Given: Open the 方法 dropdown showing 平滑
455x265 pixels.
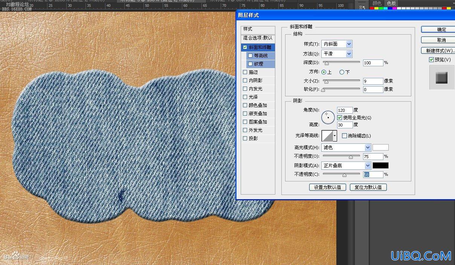Looking at the screenshot, I should pyautogui.click(x=337, y=54).
